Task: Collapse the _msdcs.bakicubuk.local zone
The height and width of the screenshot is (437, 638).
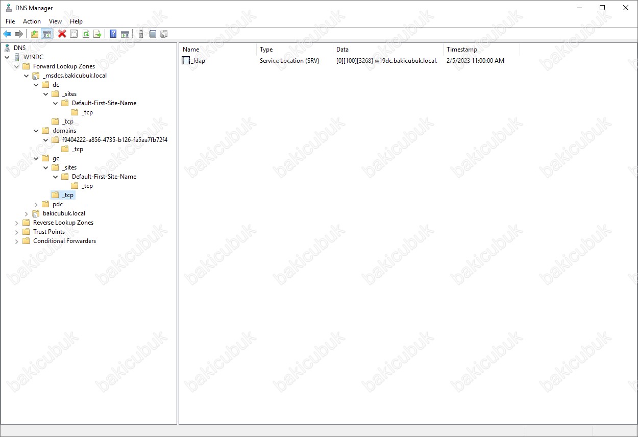Action: click(27, 76)
